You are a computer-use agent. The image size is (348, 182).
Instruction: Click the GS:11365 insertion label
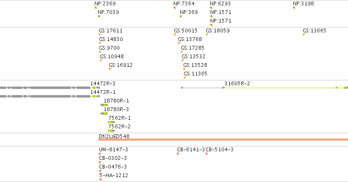point(195,74)
